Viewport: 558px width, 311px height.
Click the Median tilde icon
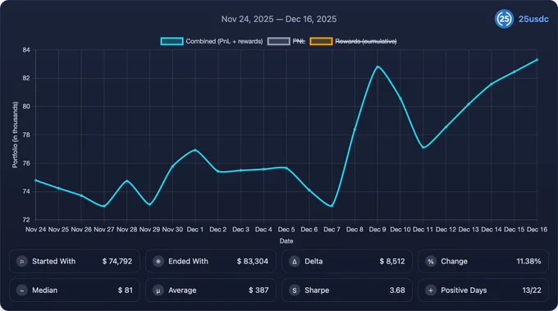click(x=21, y=290)
